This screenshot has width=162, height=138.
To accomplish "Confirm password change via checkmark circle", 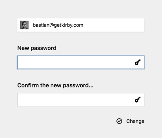I will [x=119, y=121].
